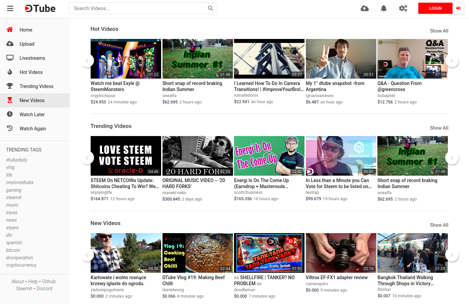Open Hot Videos in sidebar
The image size is (469, 304).
tap(35, 72)
